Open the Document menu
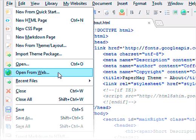Screen dimensions: 196x140 point(102,3)
